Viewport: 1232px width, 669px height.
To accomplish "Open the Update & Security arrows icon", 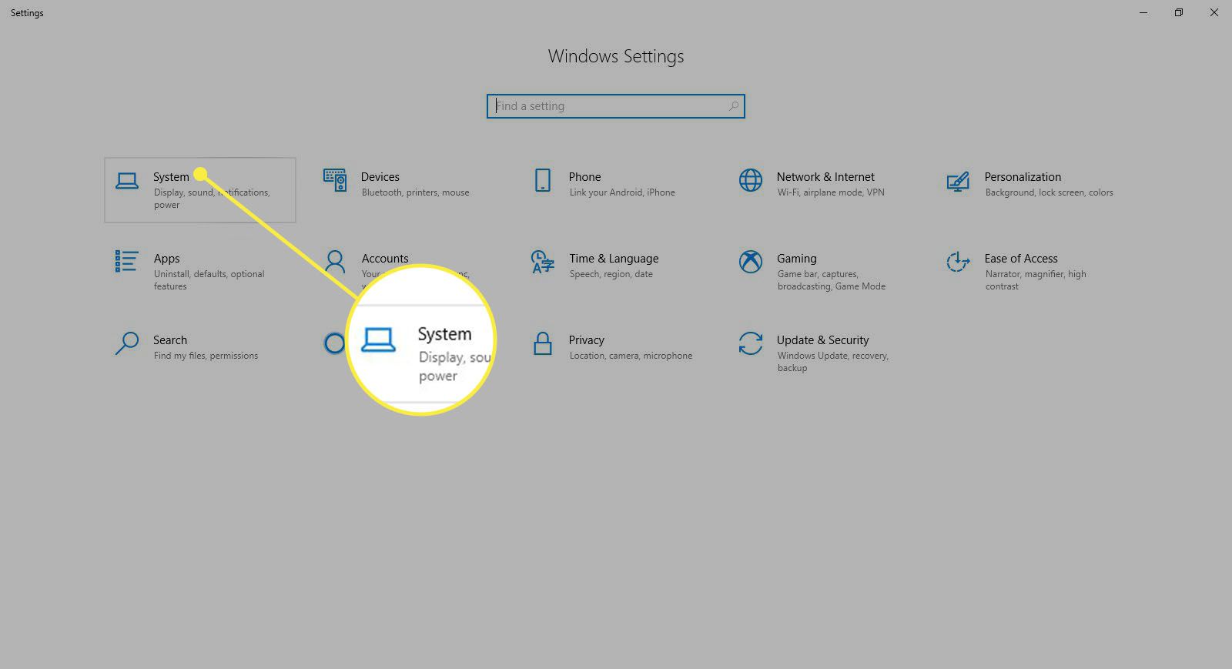I will click(x=751, y=343).
